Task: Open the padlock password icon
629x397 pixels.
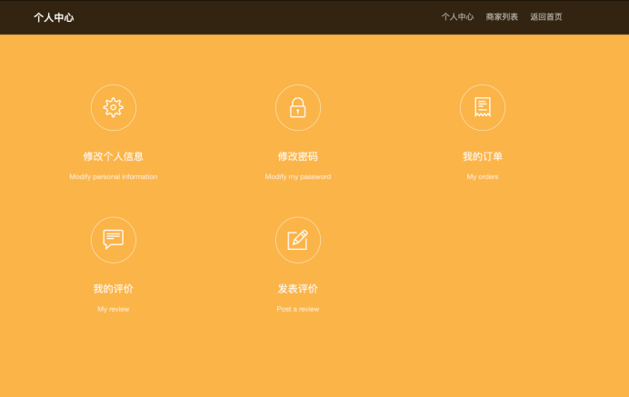Action: [x=298, y=107]
